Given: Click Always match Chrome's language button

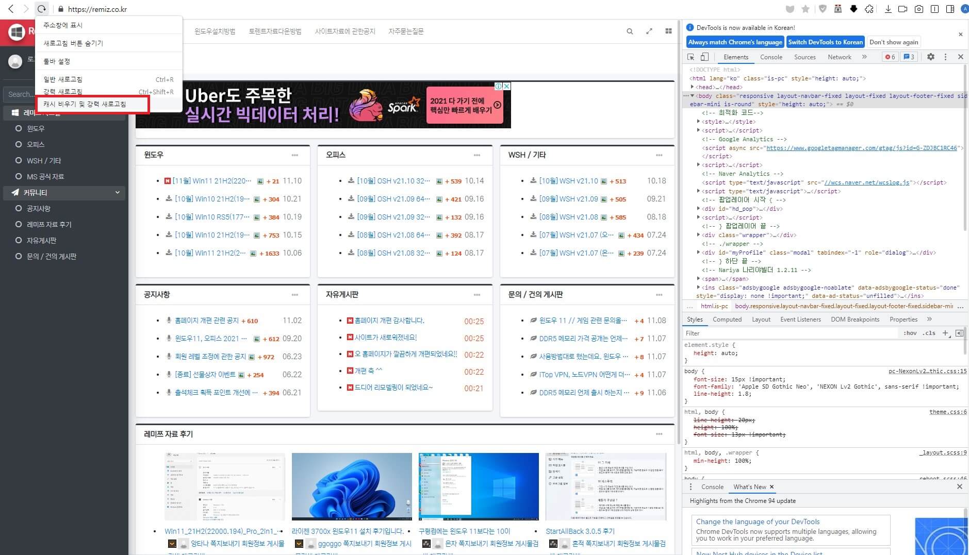Looking at the screenshot, I should 735,42.
